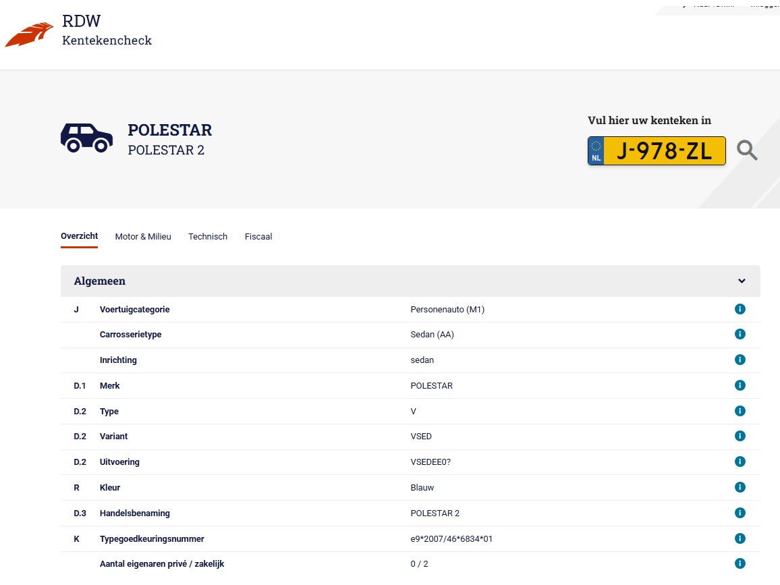
Task: Open info icon for Carrosserietype row
Action: (x=740, y=335)
